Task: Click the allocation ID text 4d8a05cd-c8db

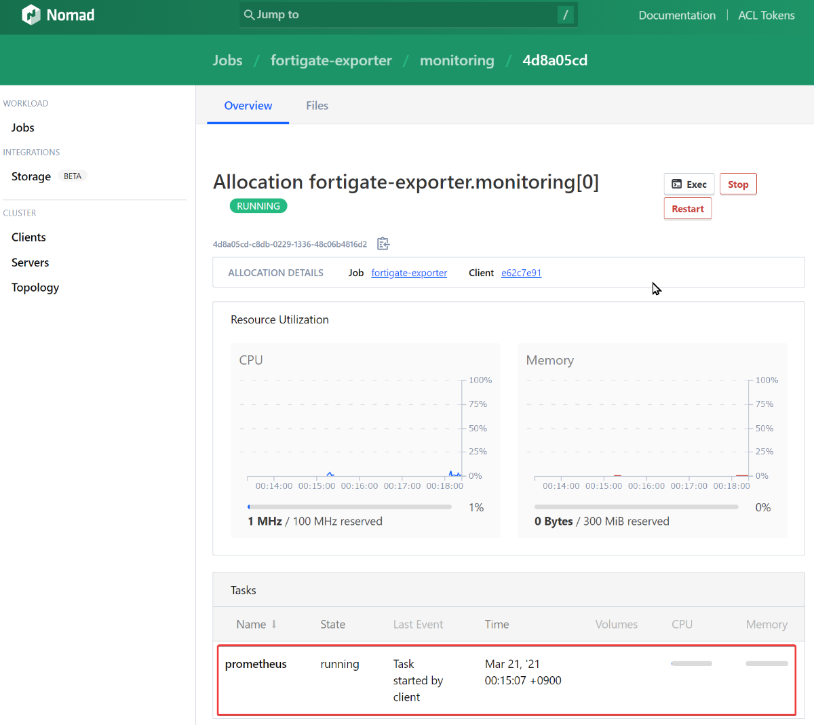Action: click(290, 244)
